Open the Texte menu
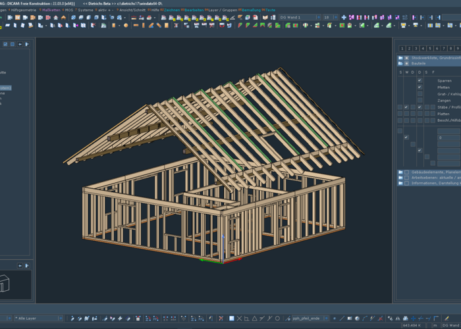The width and height of the screenshot is (461, 329). pos(271,10)
